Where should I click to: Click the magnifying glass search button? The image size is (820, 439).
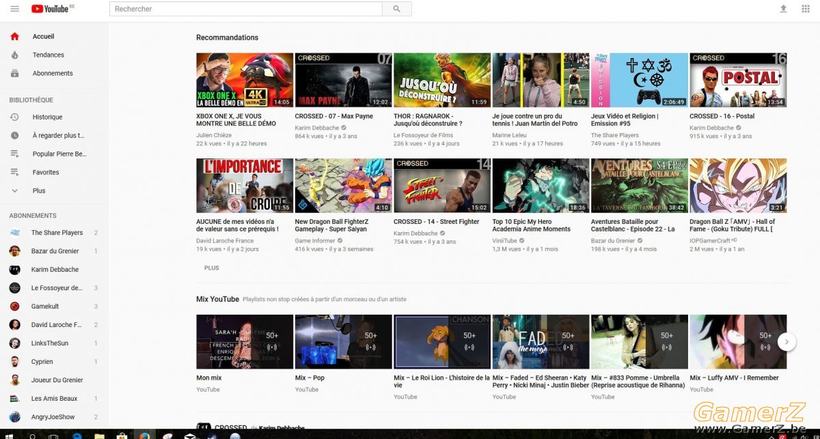[397, 9]
